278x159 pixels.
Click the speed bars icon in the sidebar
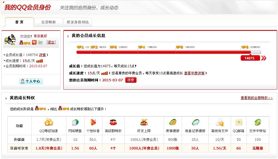point(40,61)
